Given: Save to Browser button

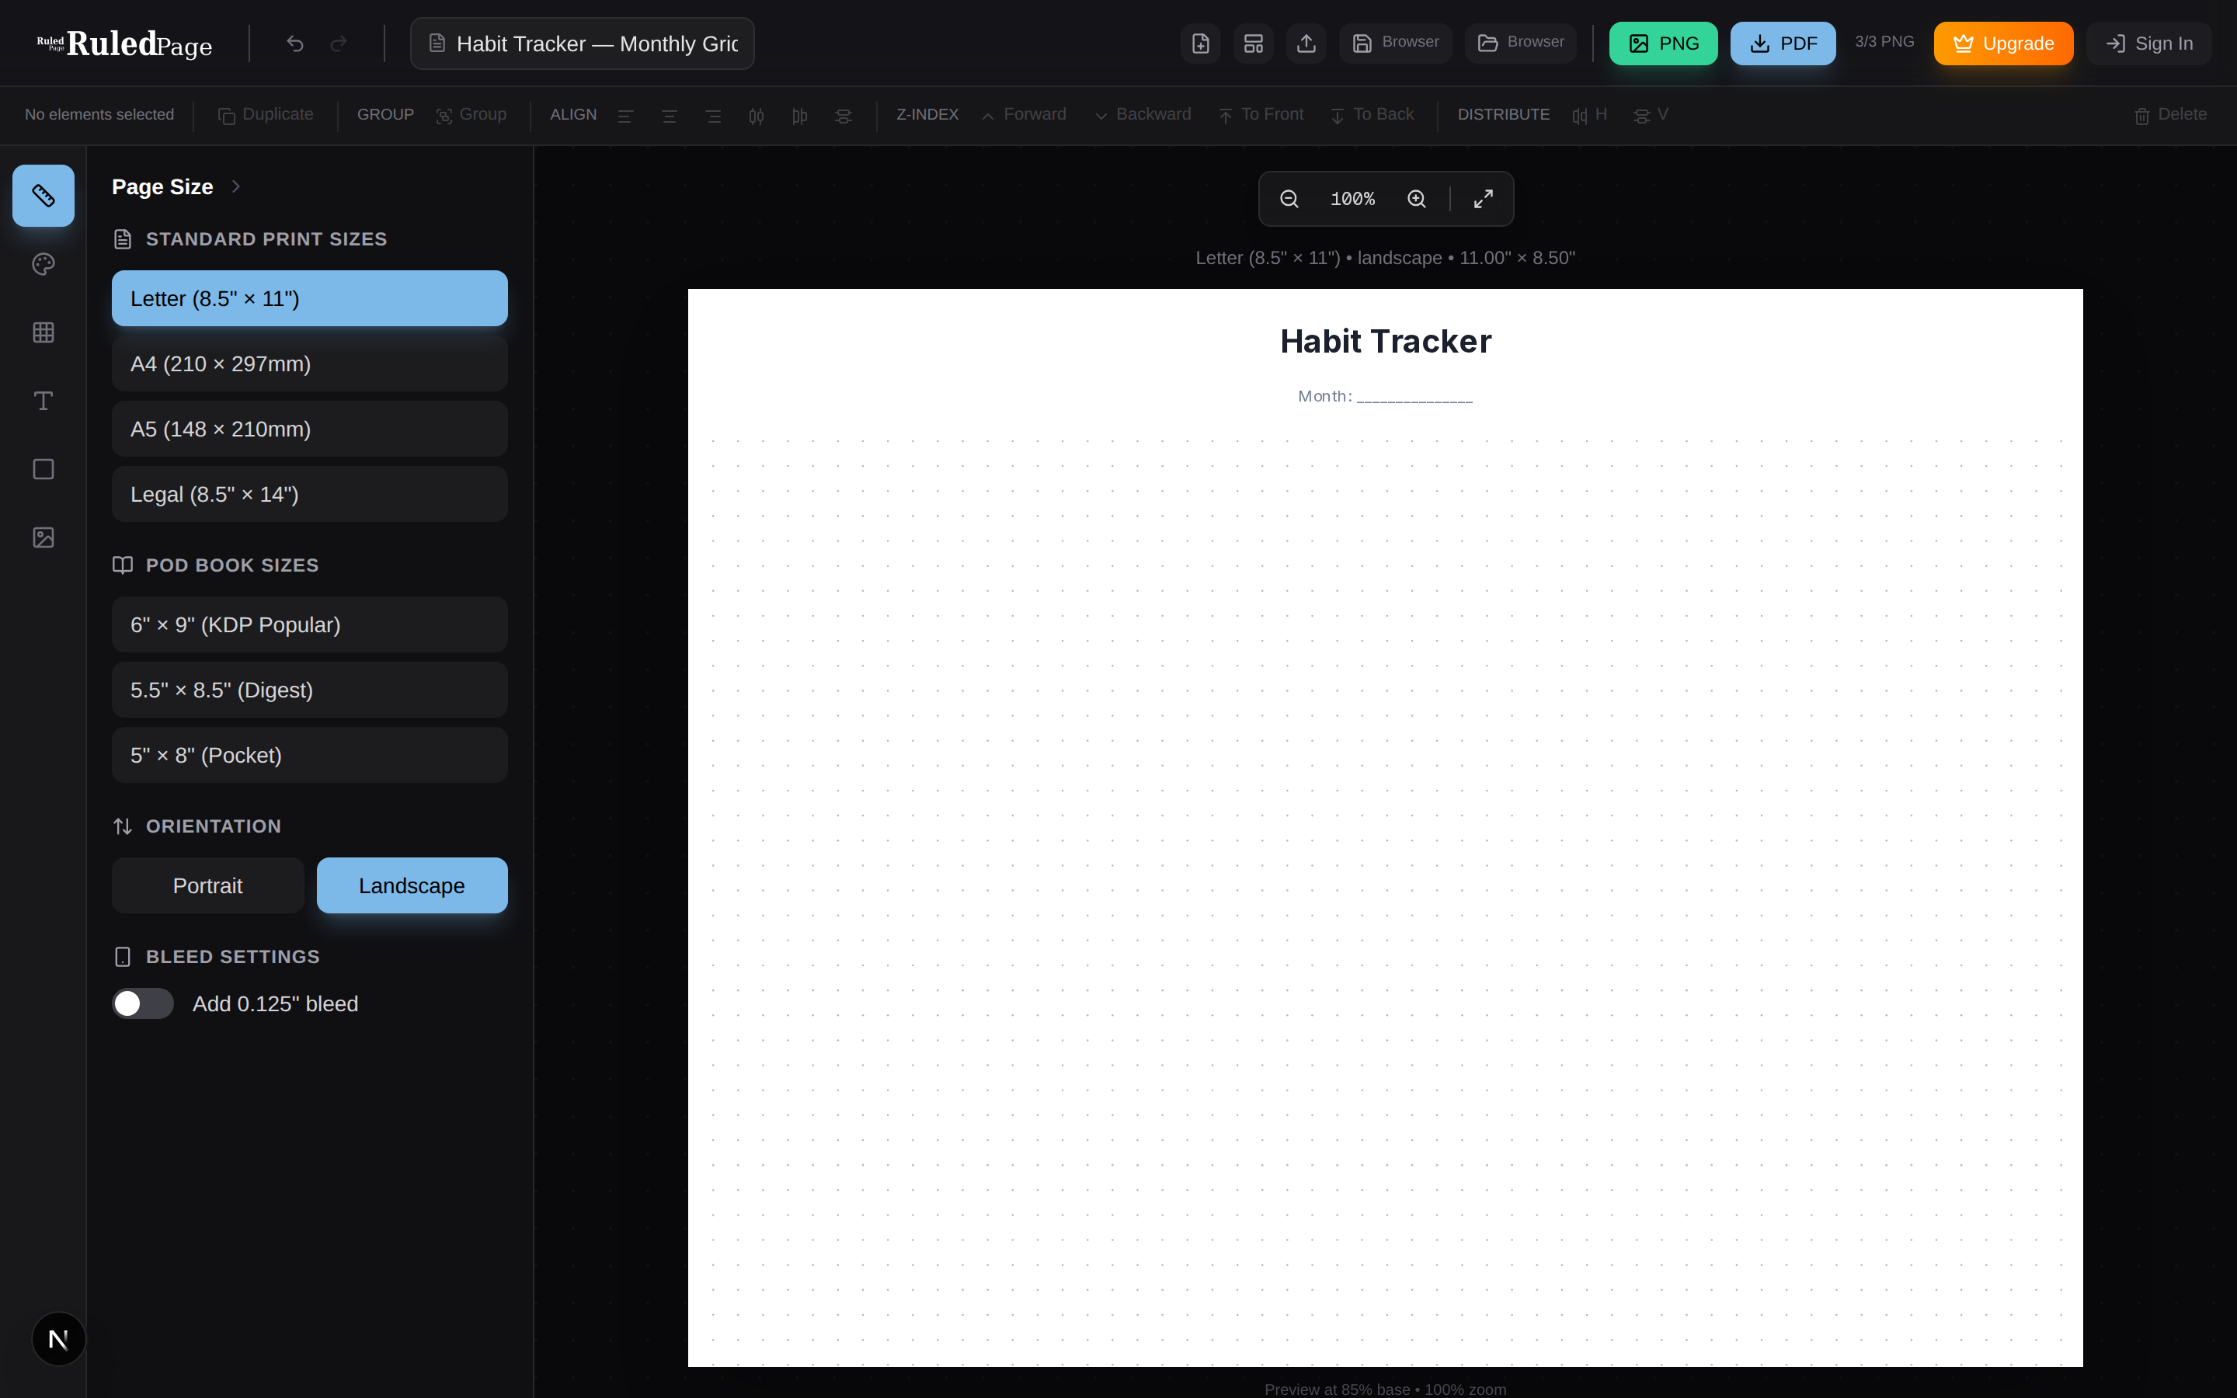Looking at the screenshot, I should (1396, 43).
